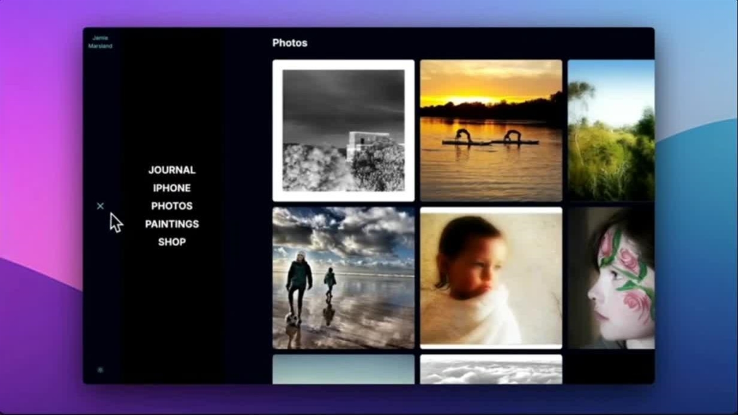Select IPHONE in the navigation menu
738x415 pixels.
pyautogui.click(x=172, y=188)
